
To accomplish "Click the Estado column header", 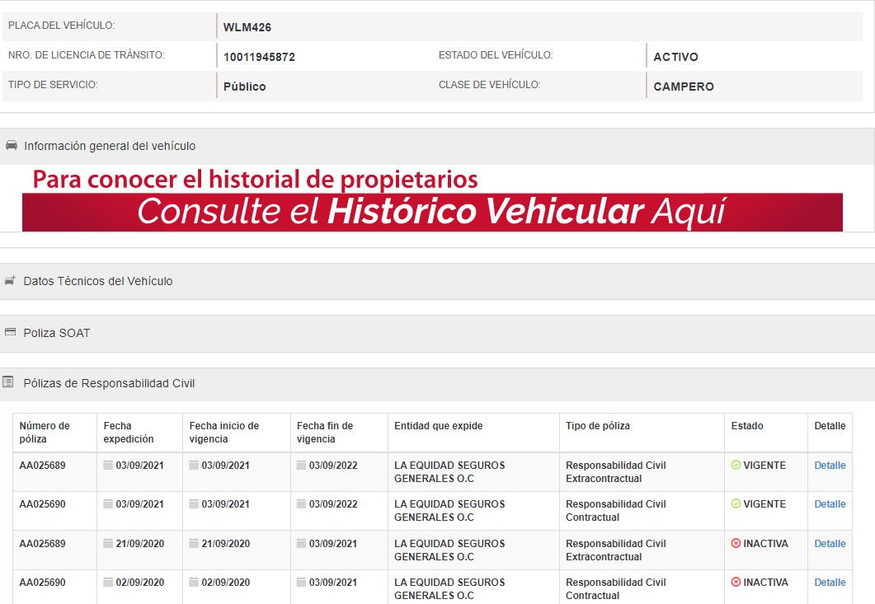I will tap(747, 426).
